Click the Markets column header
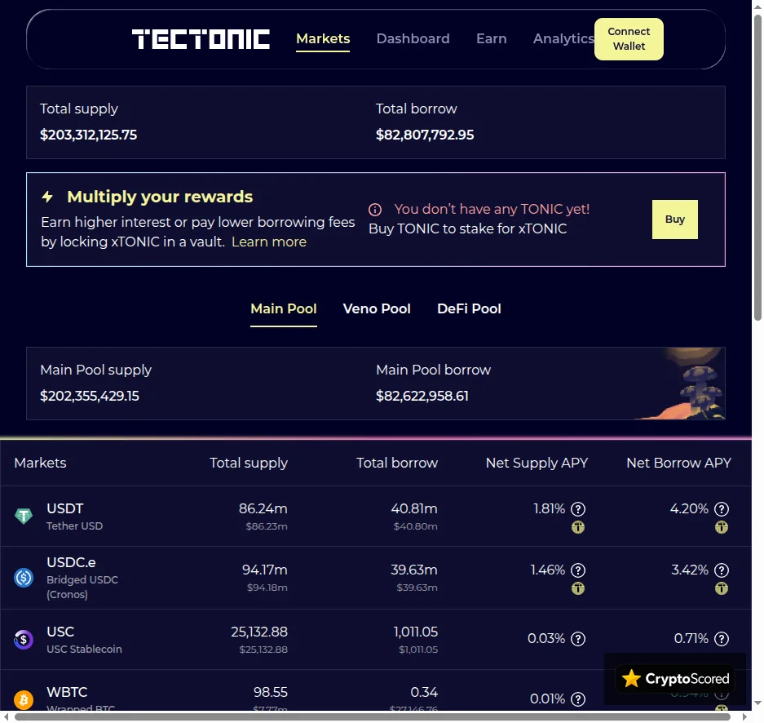764x723 pixels. tap(40, 463)
